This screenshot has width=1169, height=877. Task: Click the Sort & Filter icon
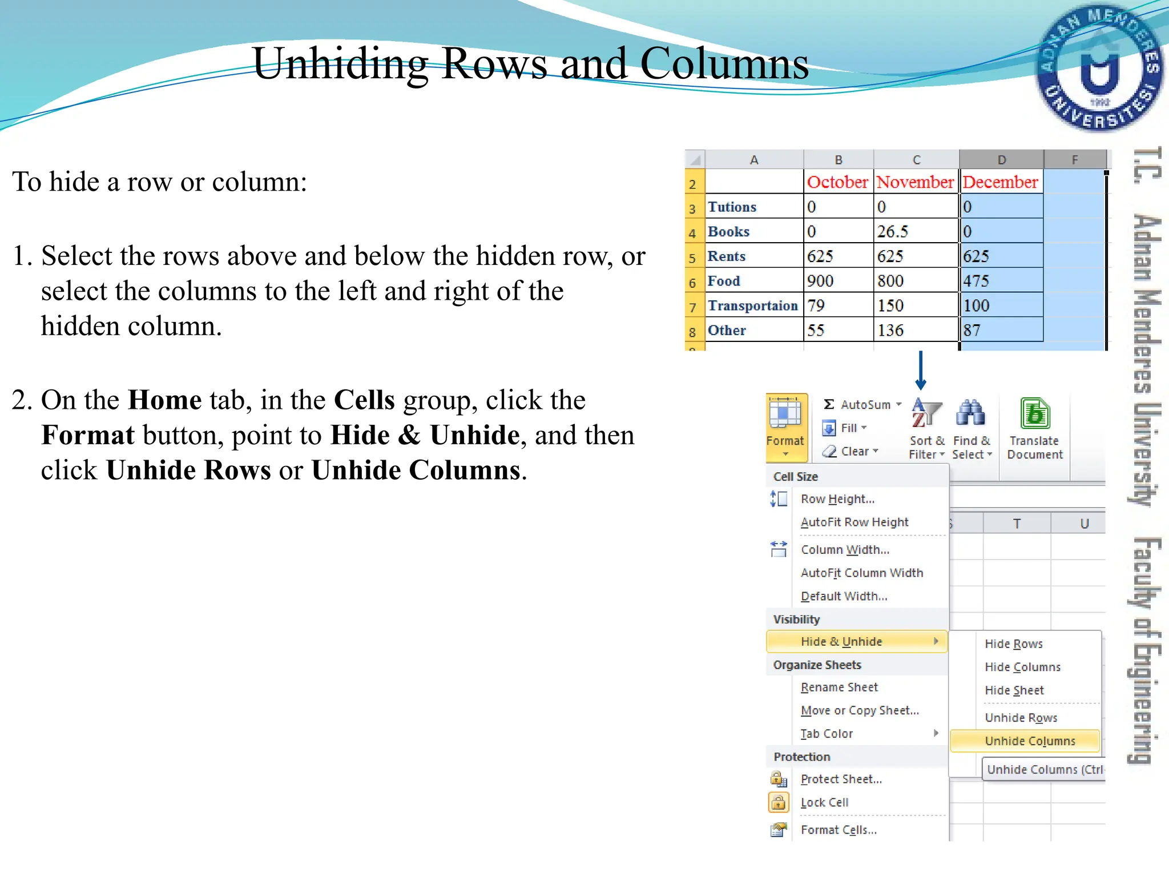[x=926, y=413]
